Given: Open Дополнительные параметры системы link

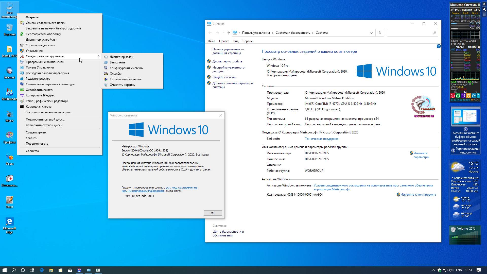Looking at the screenshot, I should pyautogui.click(x=233, y=85).
